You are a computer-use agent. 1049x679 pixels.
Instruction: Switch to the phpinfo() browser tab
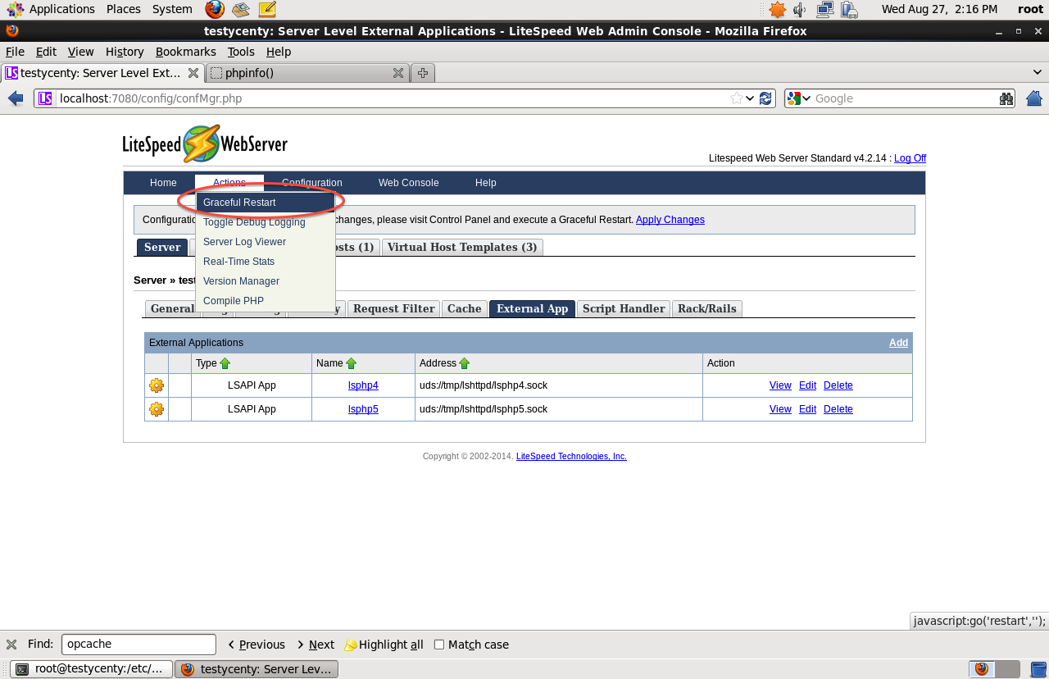[x=307, y=73]
